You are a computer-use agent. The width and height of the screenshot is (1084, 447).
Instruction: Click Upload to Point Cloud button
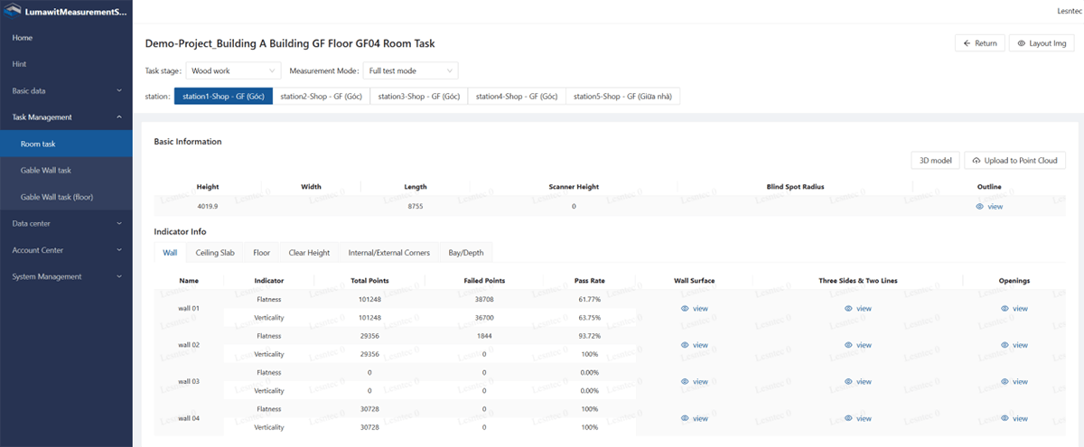pyautogui.click(x=1015, y=160)
